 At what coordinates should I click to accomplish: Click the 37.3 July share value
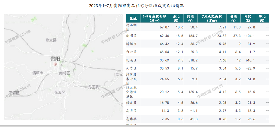pyautogui.click(x=237, y=36)
